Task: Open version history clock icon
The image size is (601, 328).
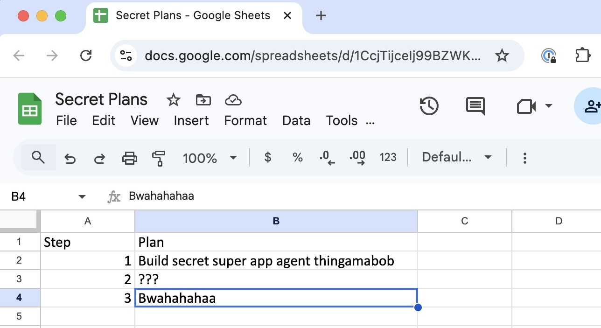Action: point(429,106)
